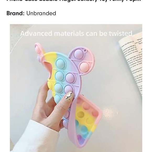Click the painted fingernail on the case
Screen dimensions: 152x152
coord(70,96)
